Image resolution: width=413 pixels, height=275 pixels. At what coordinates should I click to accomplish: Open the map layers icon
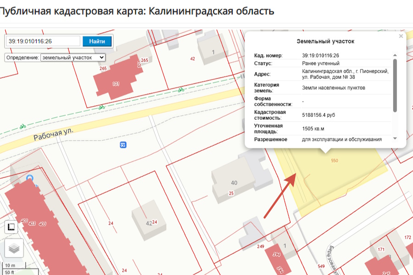click(14, 248)
